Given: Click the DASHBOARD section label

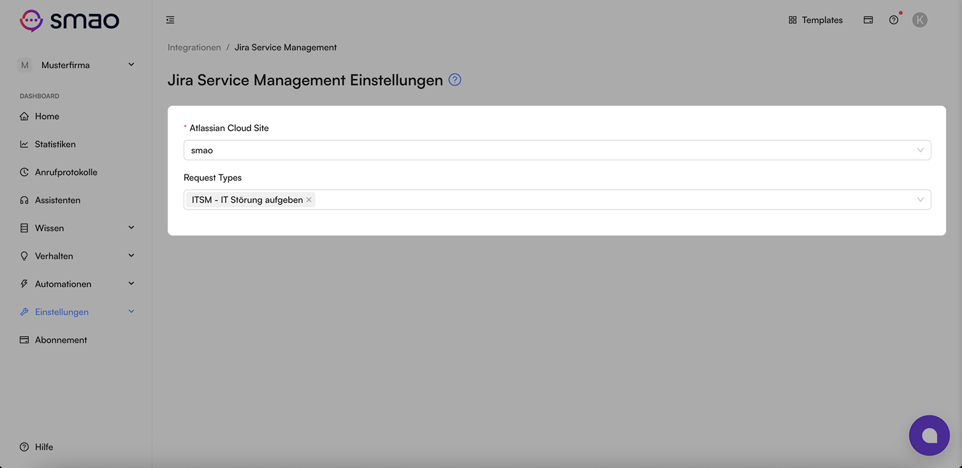Looking at the screenshot, I should click(x=40, y=96).
